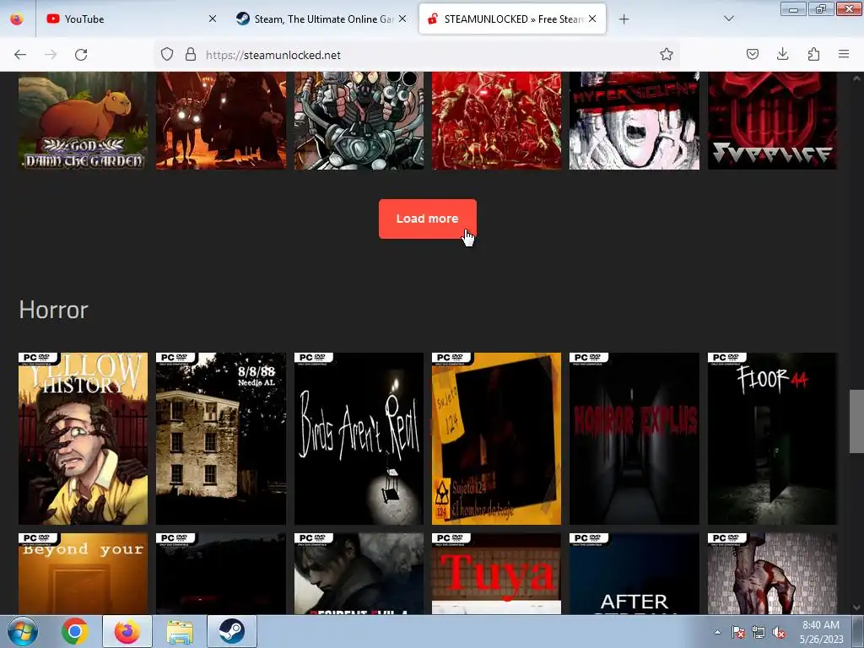Image resolution: width=864 pixels, height=648 pixels.
Task: Close the Steam store tab
Action: pyautogui.click(x=402, y=19)
